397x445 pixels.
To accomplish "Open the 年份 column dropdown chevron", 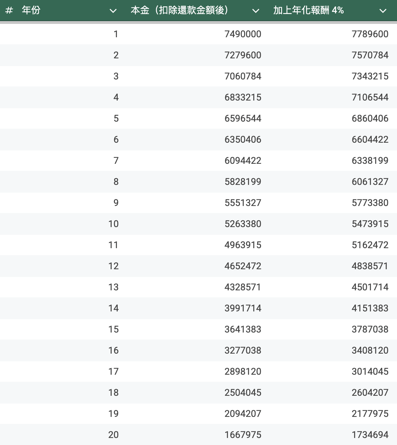I will [113, 11].
